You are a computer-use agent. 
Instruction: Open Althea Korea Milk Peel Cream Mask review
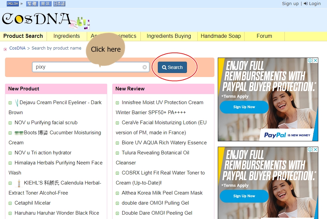click(x=162, y=193)
